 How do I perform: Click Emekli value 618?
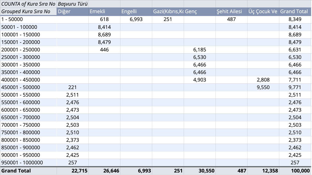point(104,19)
